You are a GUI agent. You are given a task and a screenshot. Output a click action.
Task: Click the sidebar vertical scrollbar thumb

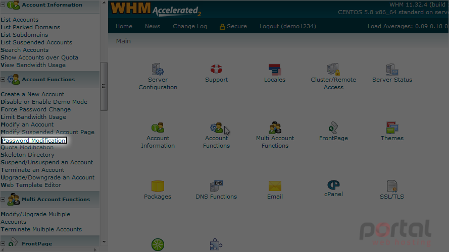pyautogui.click(x=104, y=86)
